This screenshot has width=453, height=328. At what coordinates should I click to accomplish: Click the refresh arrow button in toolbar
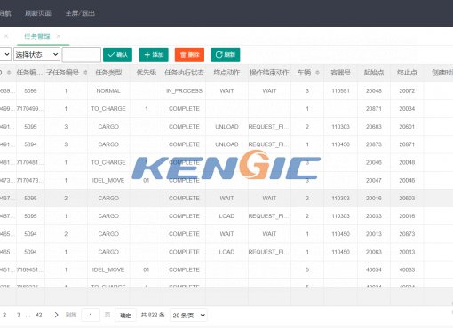tap(226, 55)
